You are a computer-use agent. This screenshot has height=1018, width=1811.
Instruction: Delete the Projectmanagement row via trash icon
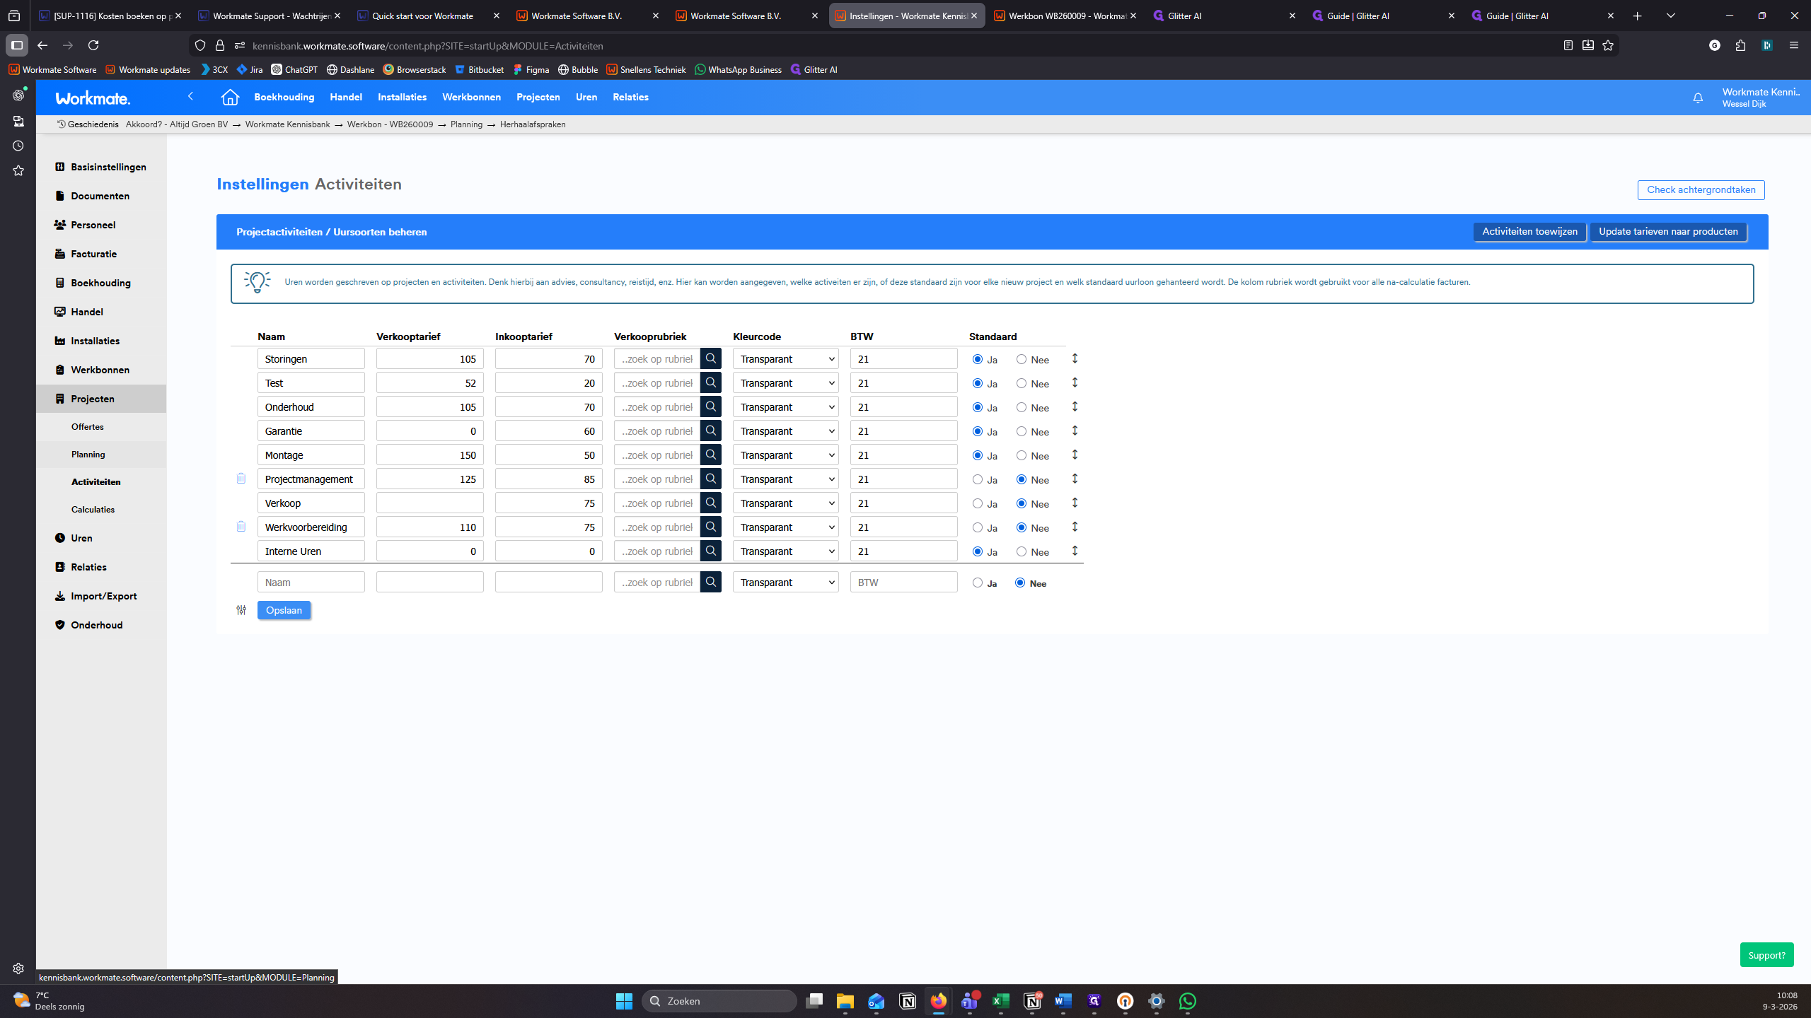[241, 479]
